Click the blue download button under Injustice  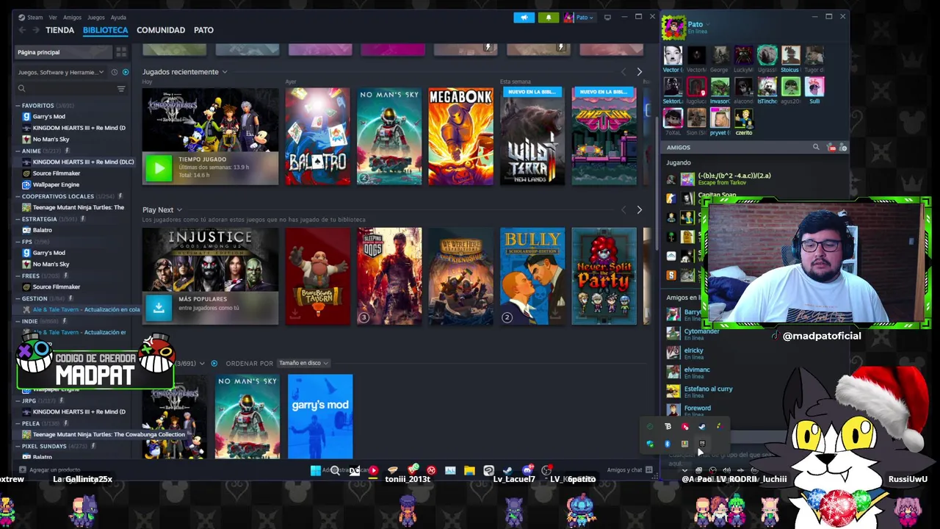point(159,308)
